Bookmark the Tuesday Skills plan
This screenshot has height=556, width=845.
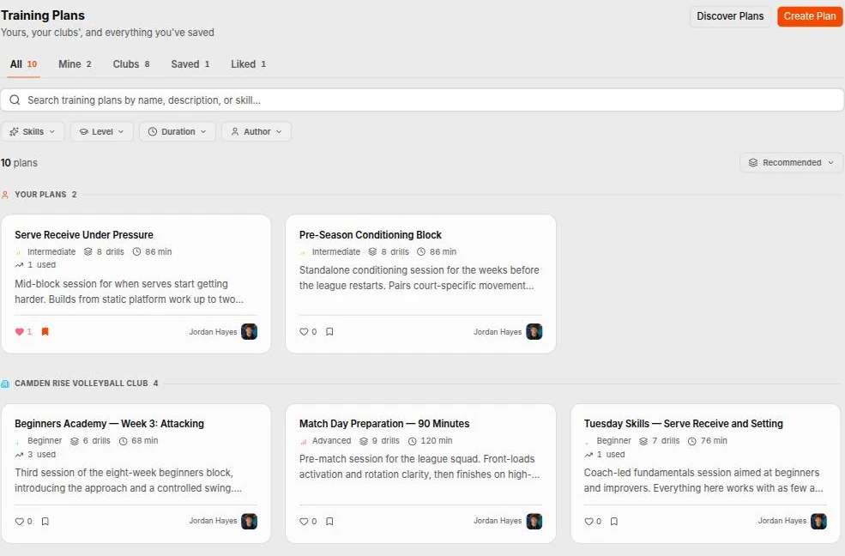614,522
